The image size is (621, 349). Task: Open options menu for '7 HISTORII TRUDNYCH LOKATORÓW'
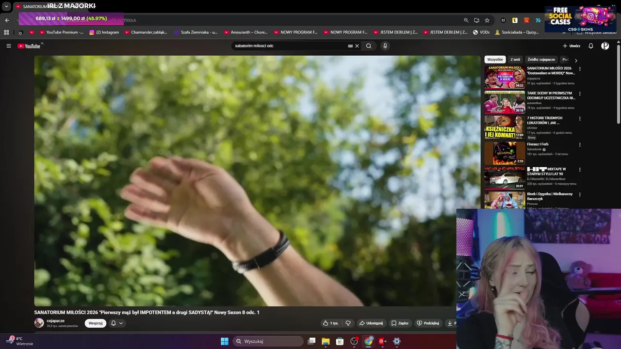click(x=580, y=119)
